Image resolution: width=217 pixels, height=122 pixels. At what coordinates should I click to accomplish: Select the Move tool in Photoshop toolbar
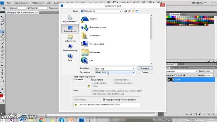click(x=2, y=17)
